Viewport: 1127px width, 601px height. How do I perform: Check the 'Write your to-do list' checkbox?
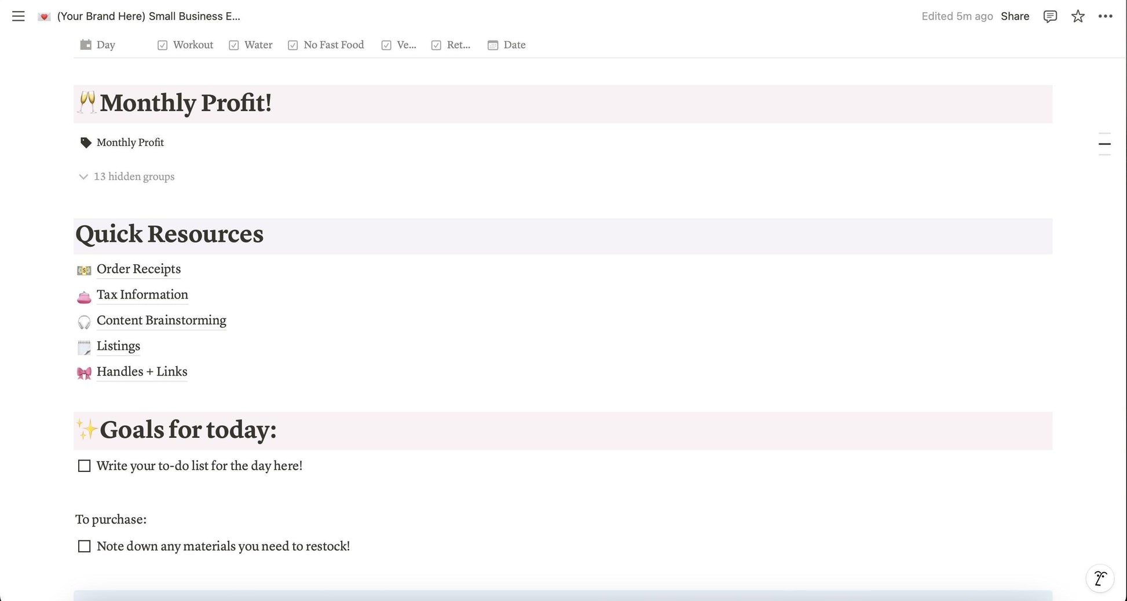[85, 466]
